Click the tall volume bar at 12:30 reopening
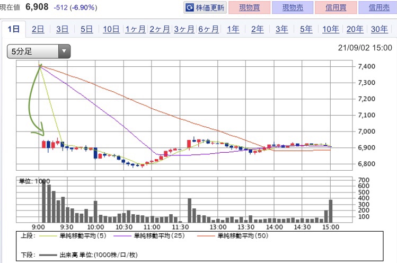The width and height of the screenshot is (397, 263). tap(189, 211)
